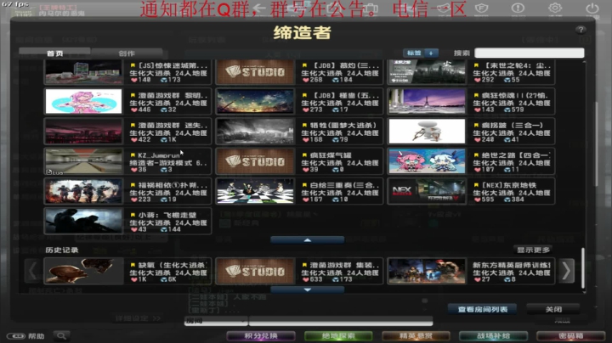
Task: Click the back arrow icon in background top bar
Action: pyautogui.click(x=258, y=8)
